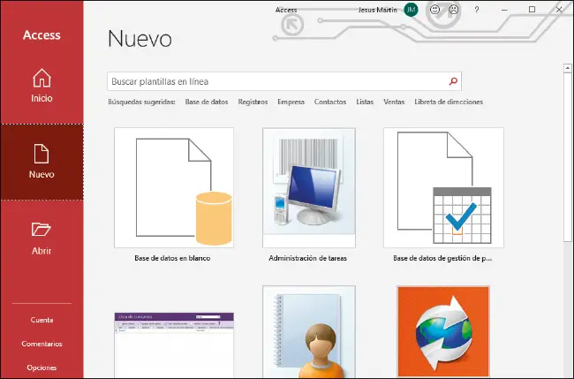574x379 pixels.
Task: Open the Comentarios page
Action: click(x=42, y=344)
